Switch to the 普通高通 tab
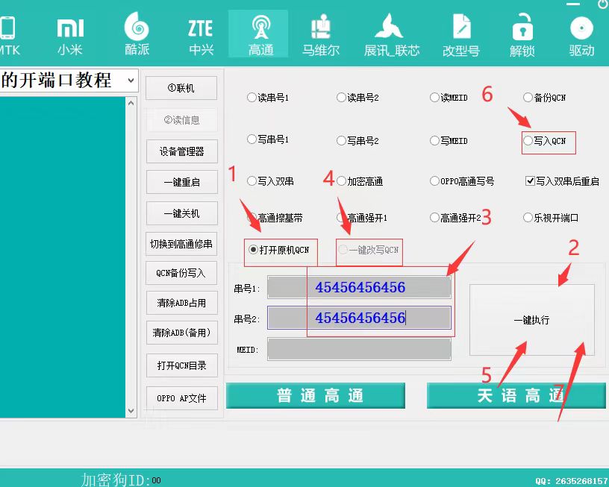The image size is (609, 487). point(316,396)
